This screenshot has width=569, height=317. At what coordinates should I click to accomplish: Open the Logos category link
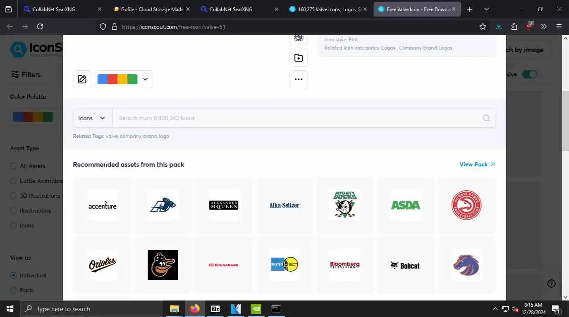click(x=388, y=48)
